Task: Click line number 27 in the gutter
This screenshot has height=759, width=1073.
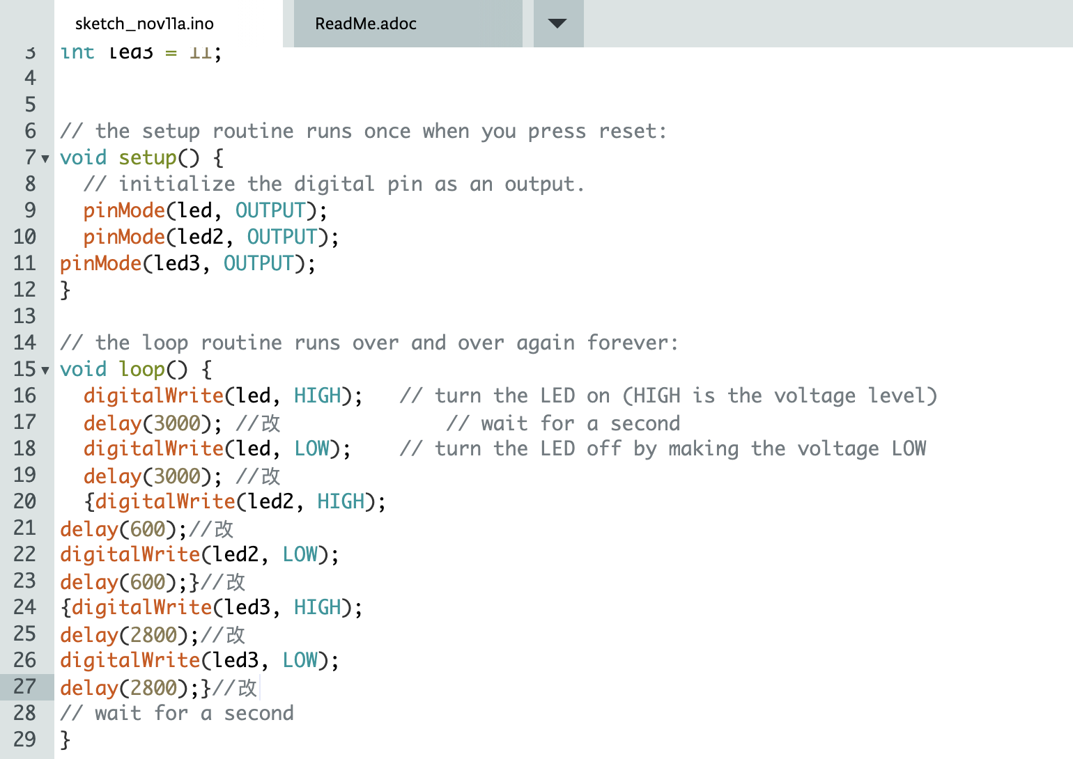Action: pos(25,687)
